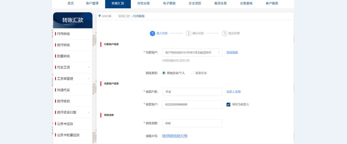
Task: Open the 账户管理 menu
Action: (92, 3)
